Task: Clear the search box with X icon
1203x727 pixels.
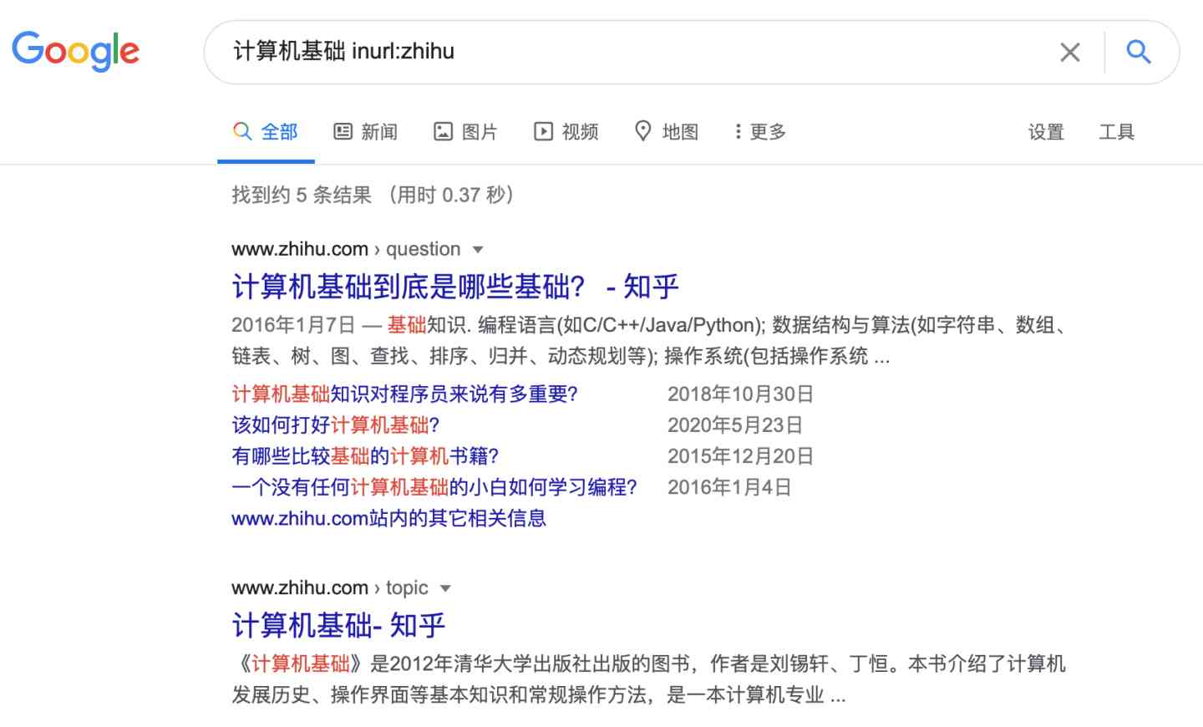Action: [1069, 52]
